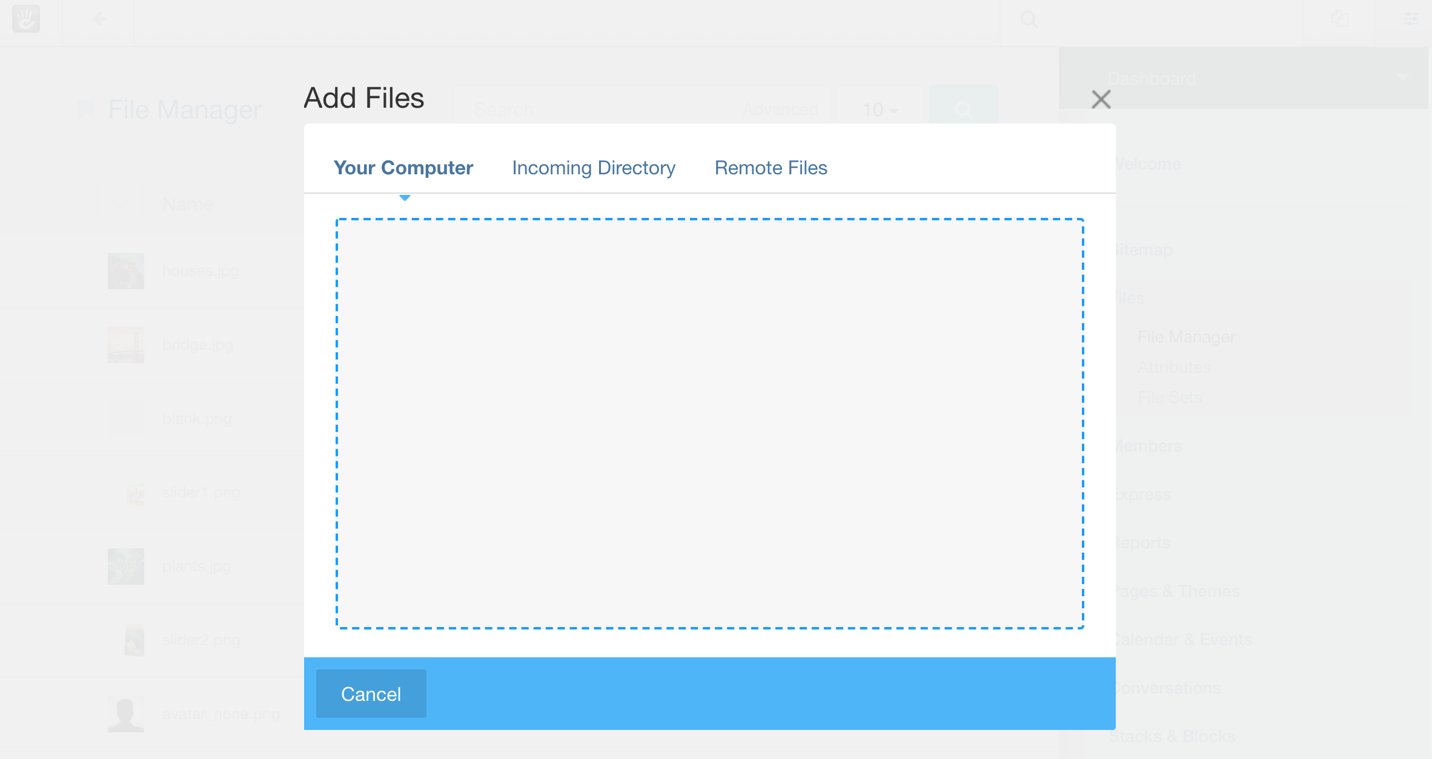Open the 10 results-per-page dropdown

point(880,110)
